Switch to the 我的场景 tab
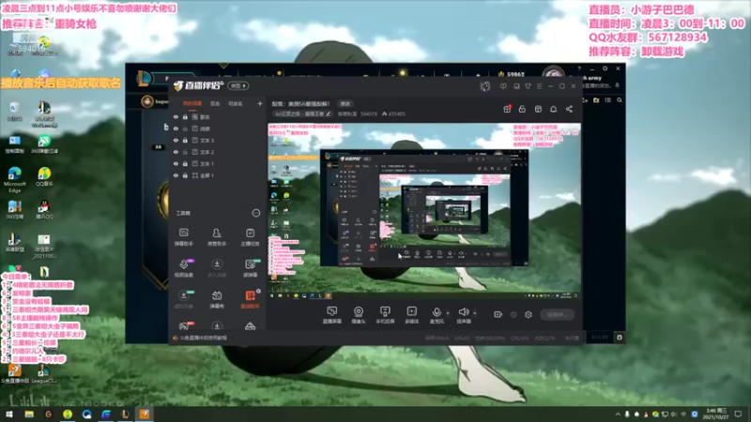 (192, 103)
